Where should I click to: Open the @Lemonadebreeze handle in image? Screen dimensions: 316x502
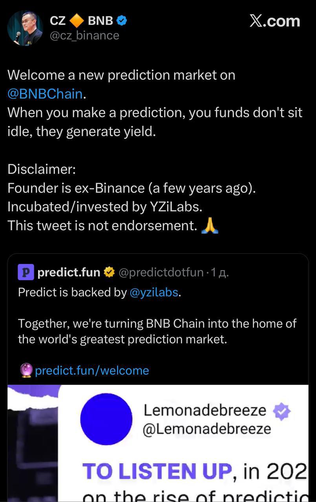pos(206,429)
